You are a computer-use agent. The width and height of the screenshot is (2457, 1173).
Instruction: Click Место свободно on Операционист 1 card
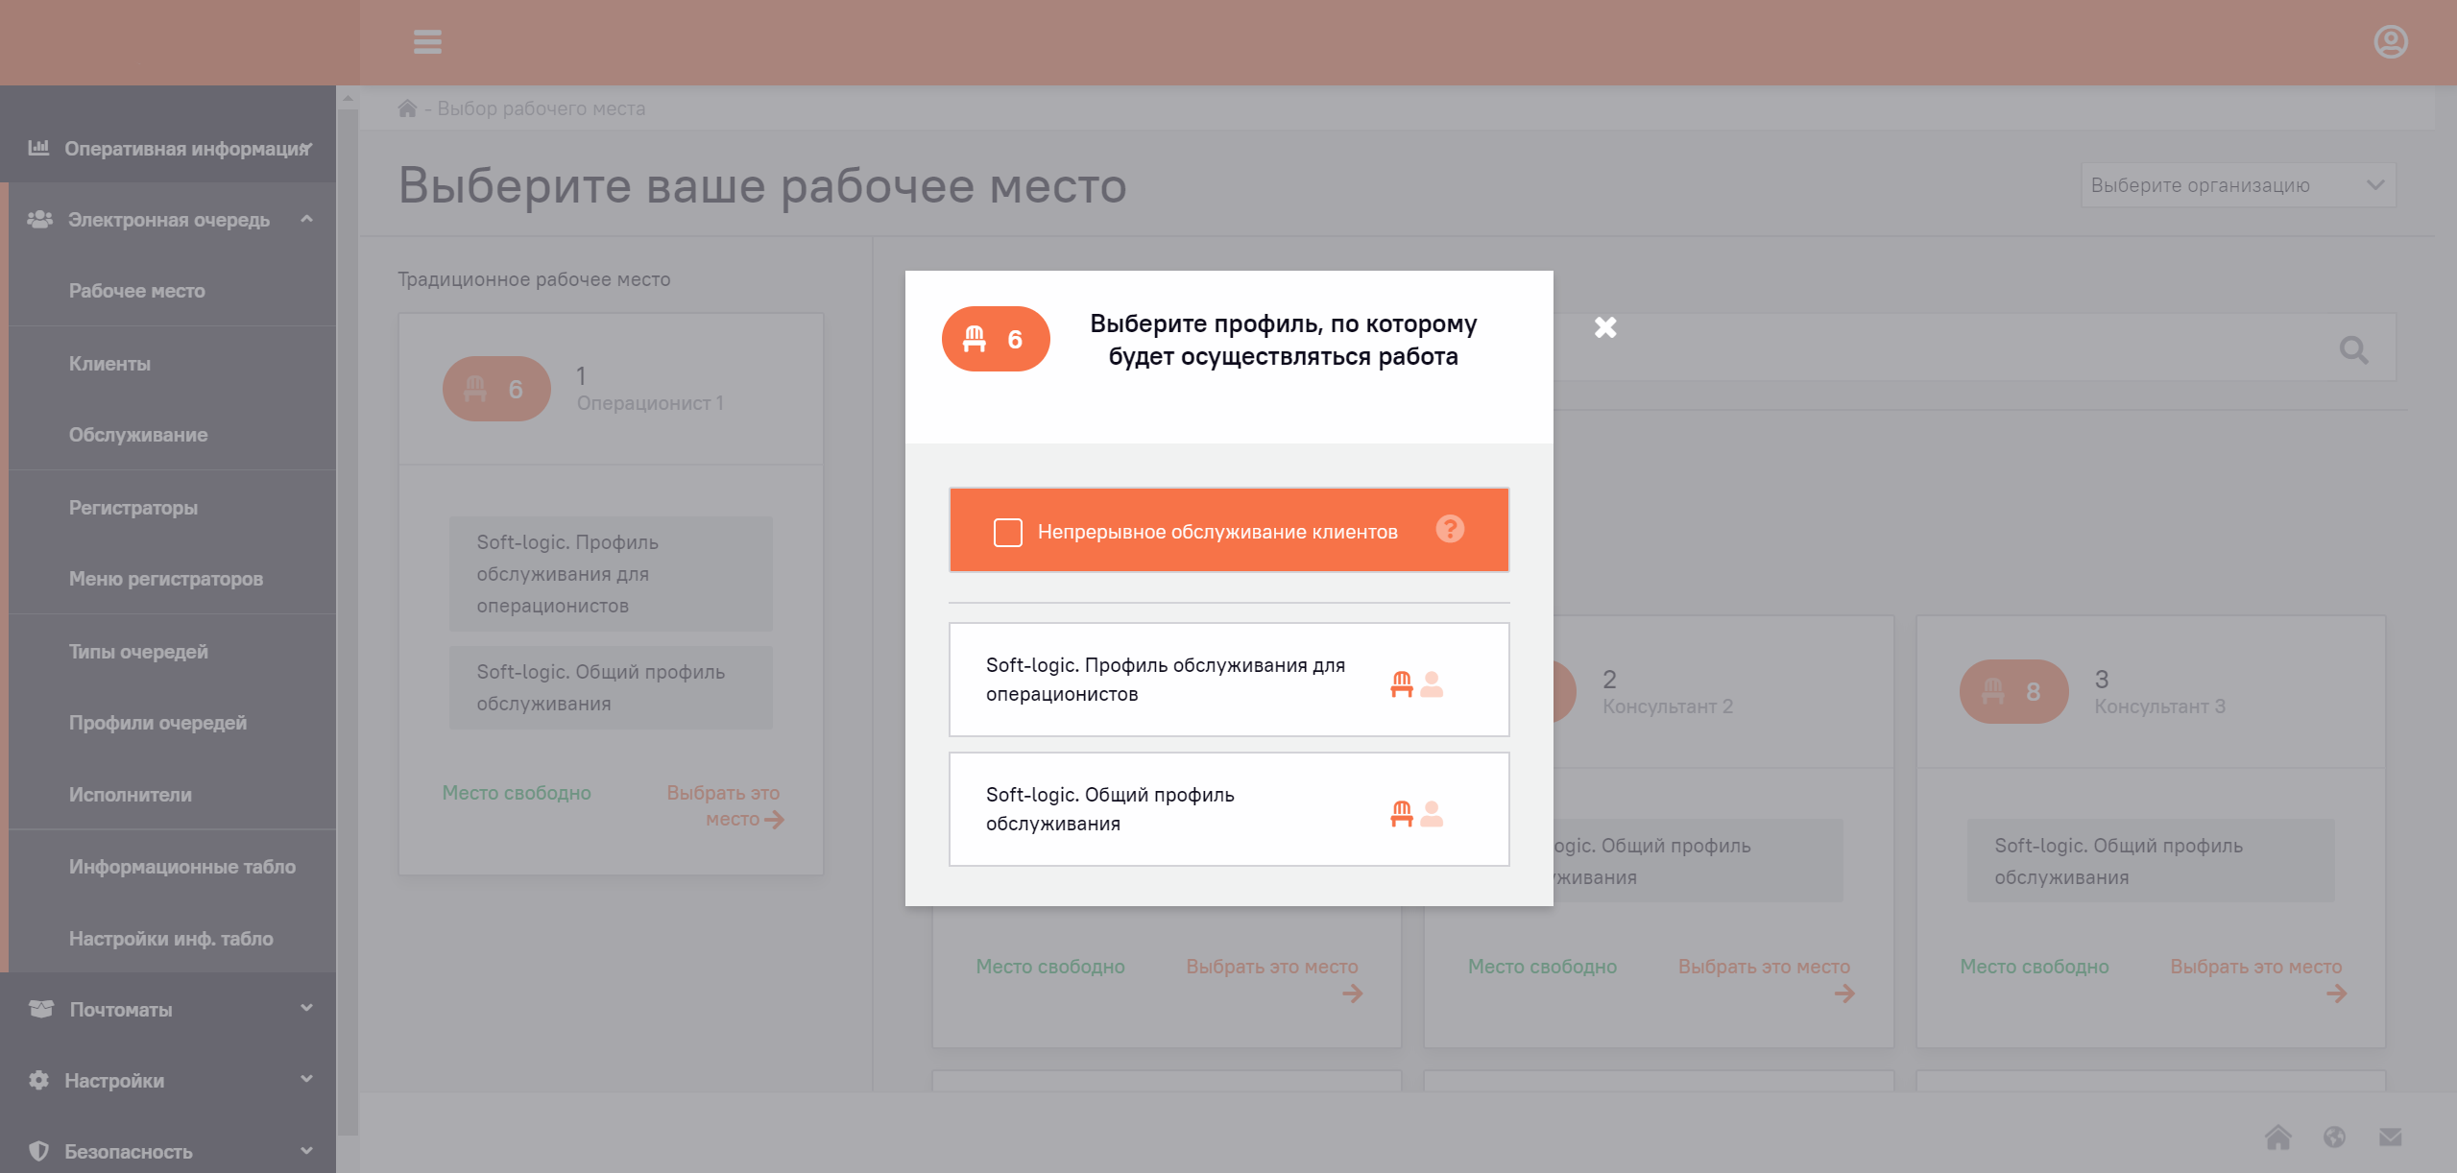(517, 793)
